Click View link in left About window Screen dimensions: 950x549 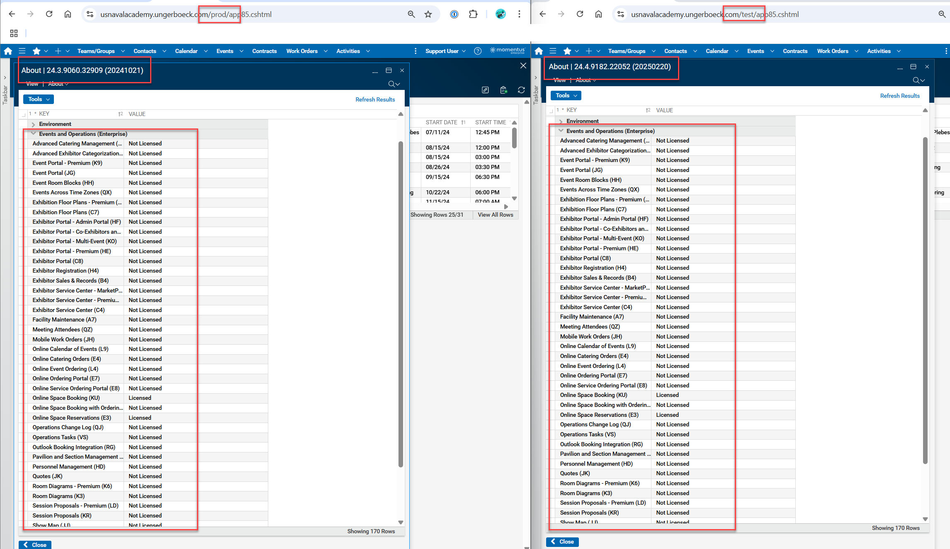tap(32, 84)
